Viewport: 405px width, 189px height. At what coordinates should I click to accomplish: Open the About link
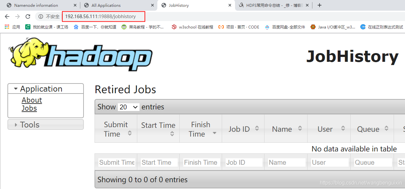click(32, 100)
